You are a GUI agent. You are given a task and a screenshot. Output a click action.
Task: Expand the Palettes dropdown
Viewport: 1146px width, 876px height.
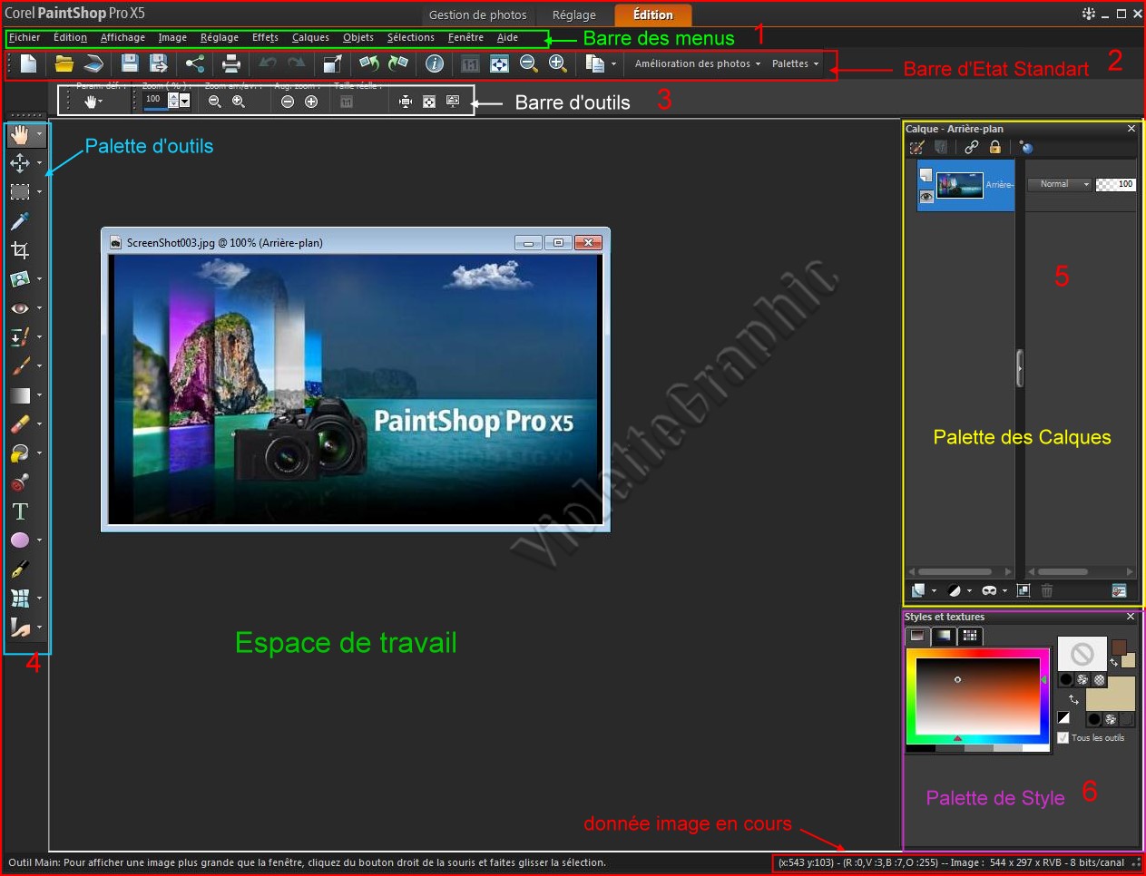(x=795, y=63)
